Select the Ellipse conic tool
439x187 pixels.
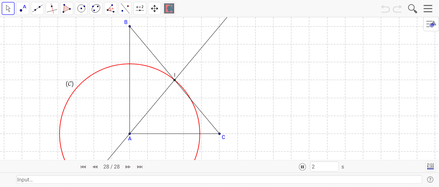[96, 8]
